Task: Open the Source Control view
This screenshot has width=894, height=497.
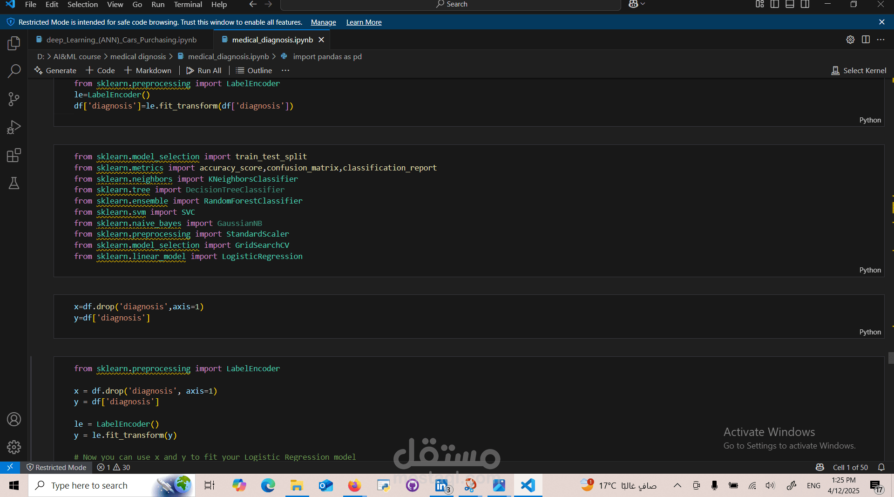Action: point(14,99)
